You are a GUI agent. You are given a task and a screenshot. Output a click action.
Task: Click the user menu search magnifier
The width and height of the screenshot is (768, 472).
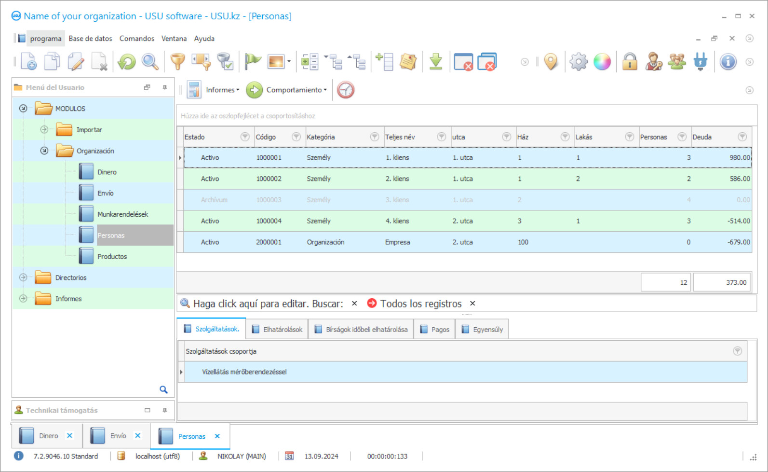pos(163,389)
